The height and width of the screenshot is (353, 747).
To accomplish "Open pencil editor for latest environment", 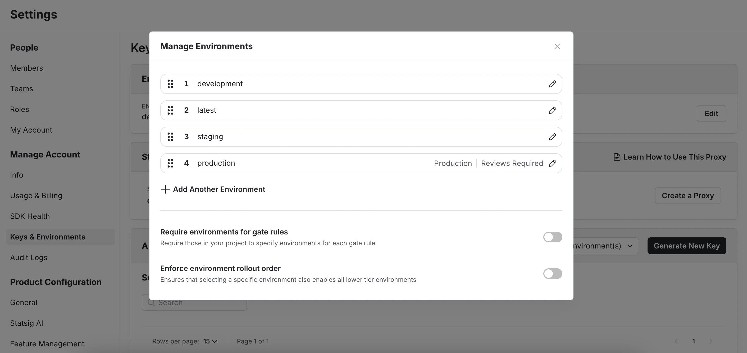I will click(552, 110).
